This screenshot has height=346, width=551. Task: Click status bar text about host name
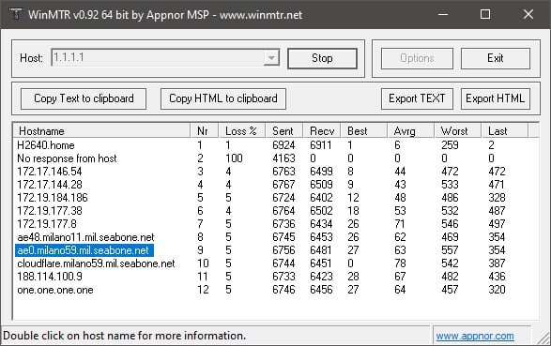(x=124, y=336)
